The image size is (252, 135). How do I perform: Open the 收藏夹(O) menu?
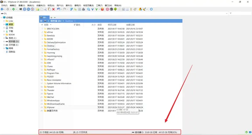click(x=41, y=6)
